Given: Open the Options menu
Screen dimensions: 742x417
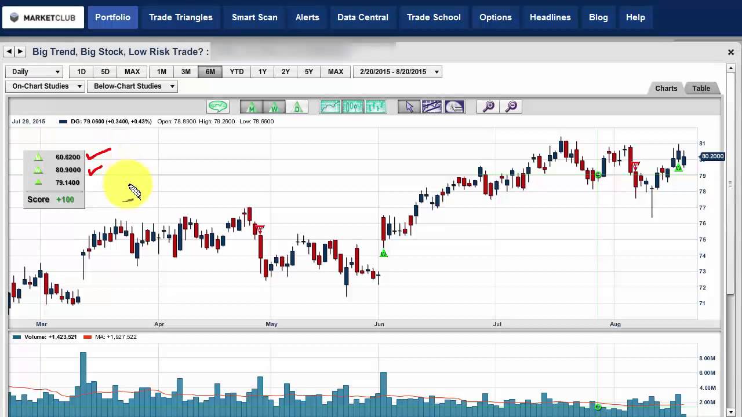Looking at the screenshot, I should [496, 17].
